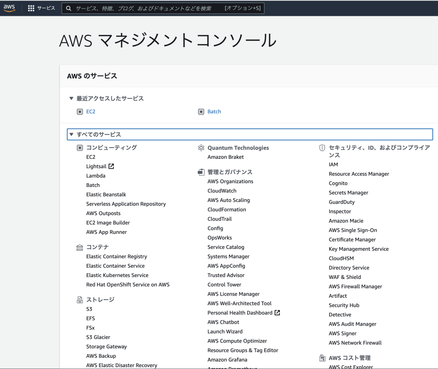Open AWS Single Sign-On
The image size is (438, 369).
353,230
